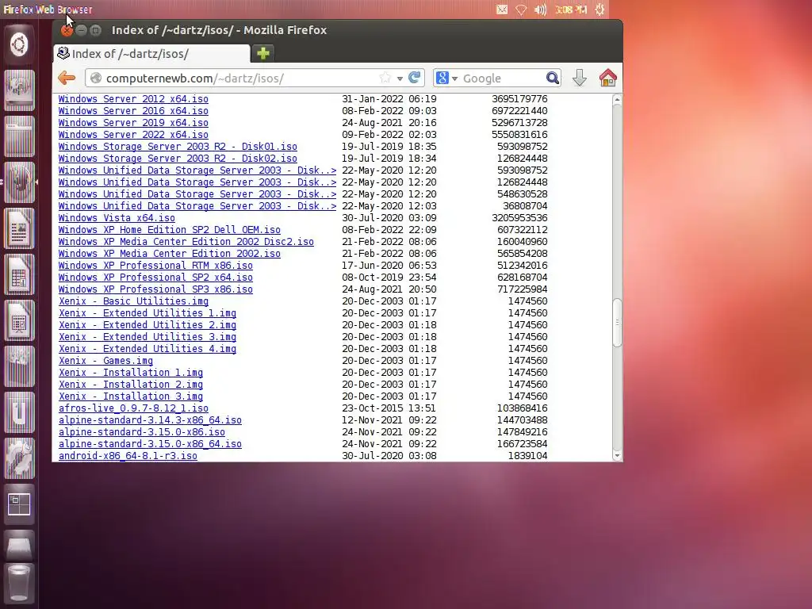Click the android-x86_64-8.1-r3.iso link
812x609 pixels.
(128, 456)
